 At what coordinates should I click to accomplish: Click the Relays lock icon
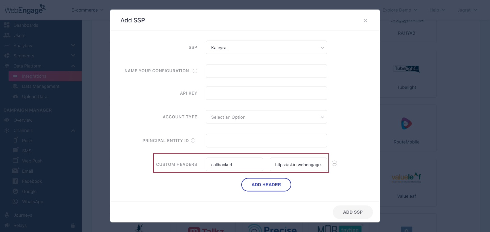(x=73, y=225)
